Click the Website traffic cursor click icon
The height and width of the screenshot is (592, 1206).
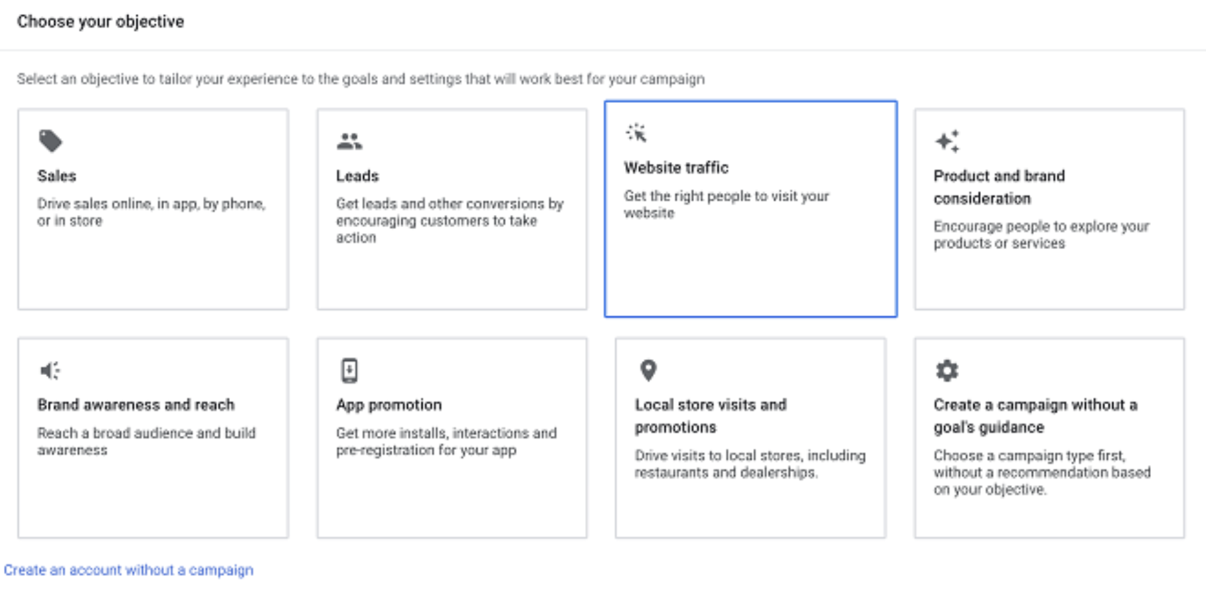(x=636, y=133)
